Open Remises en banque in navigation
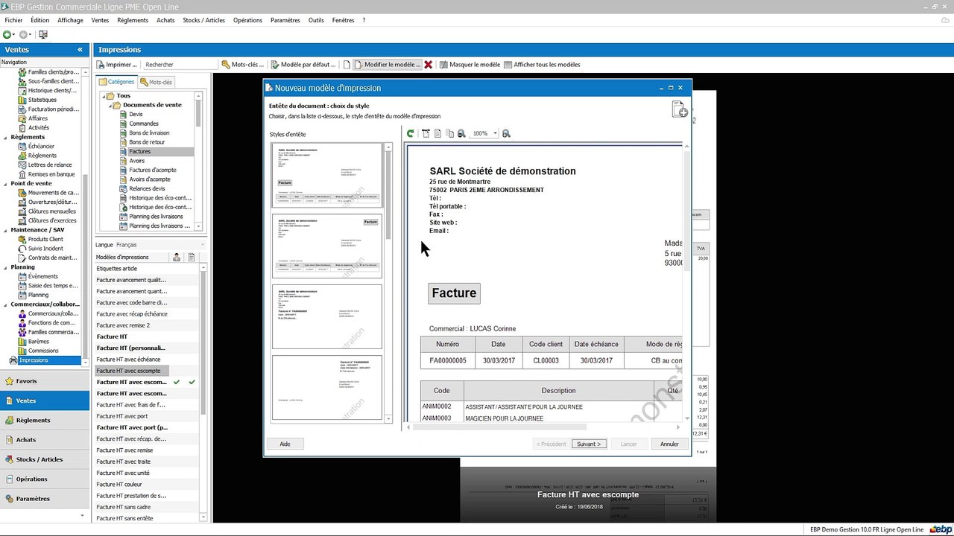954x536 pixels. coord(51,174)
